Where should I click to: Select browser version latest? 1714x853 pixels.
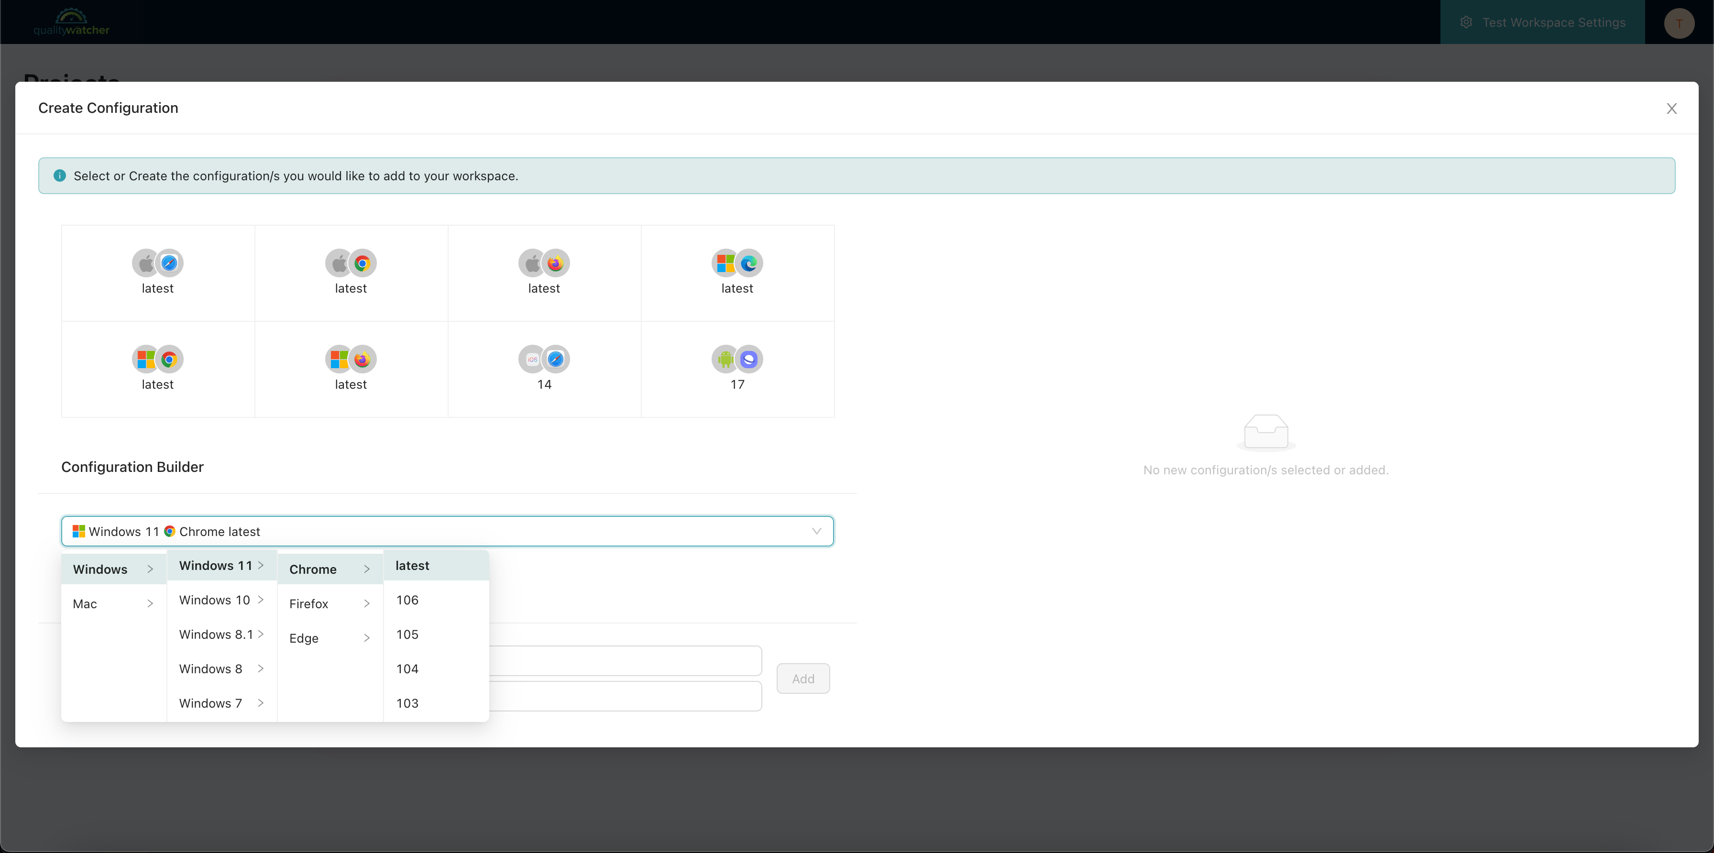tap(437, 566)
